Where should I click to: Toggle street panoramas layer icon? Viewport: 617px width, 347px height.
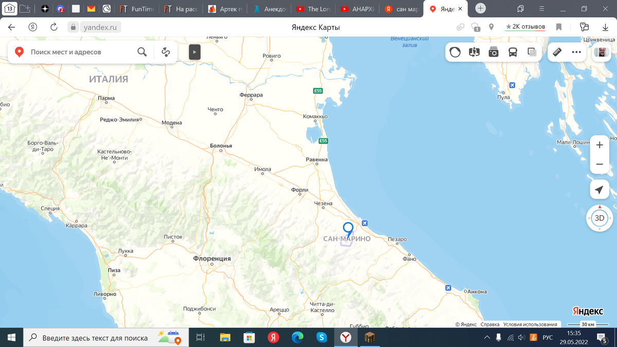click(474, 52)
